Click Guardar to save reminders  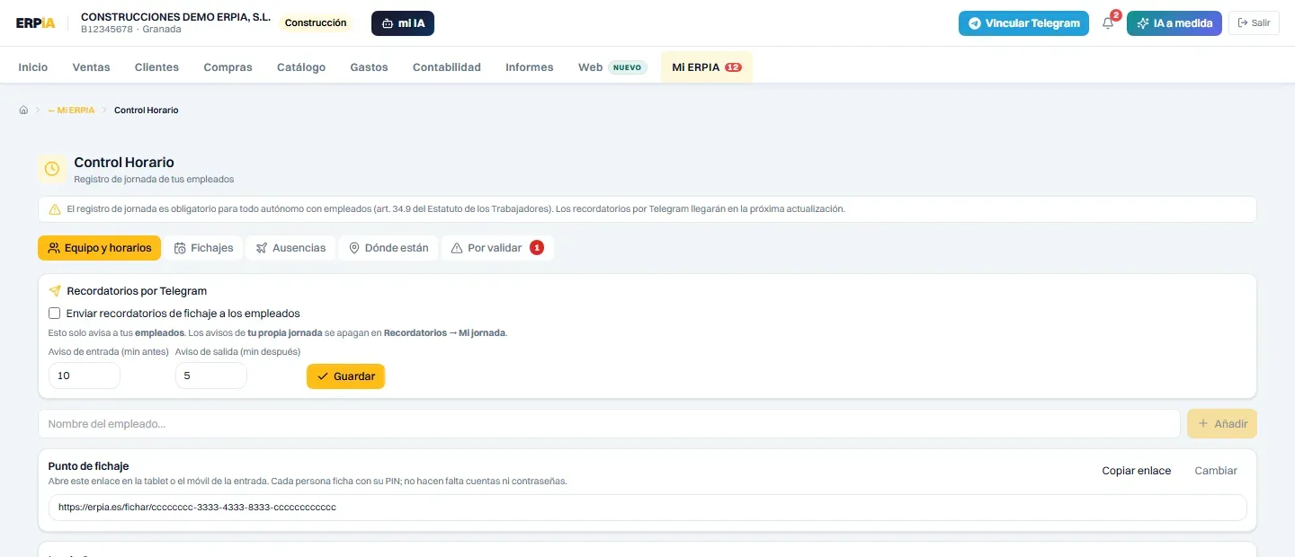[x=345, y=376]
